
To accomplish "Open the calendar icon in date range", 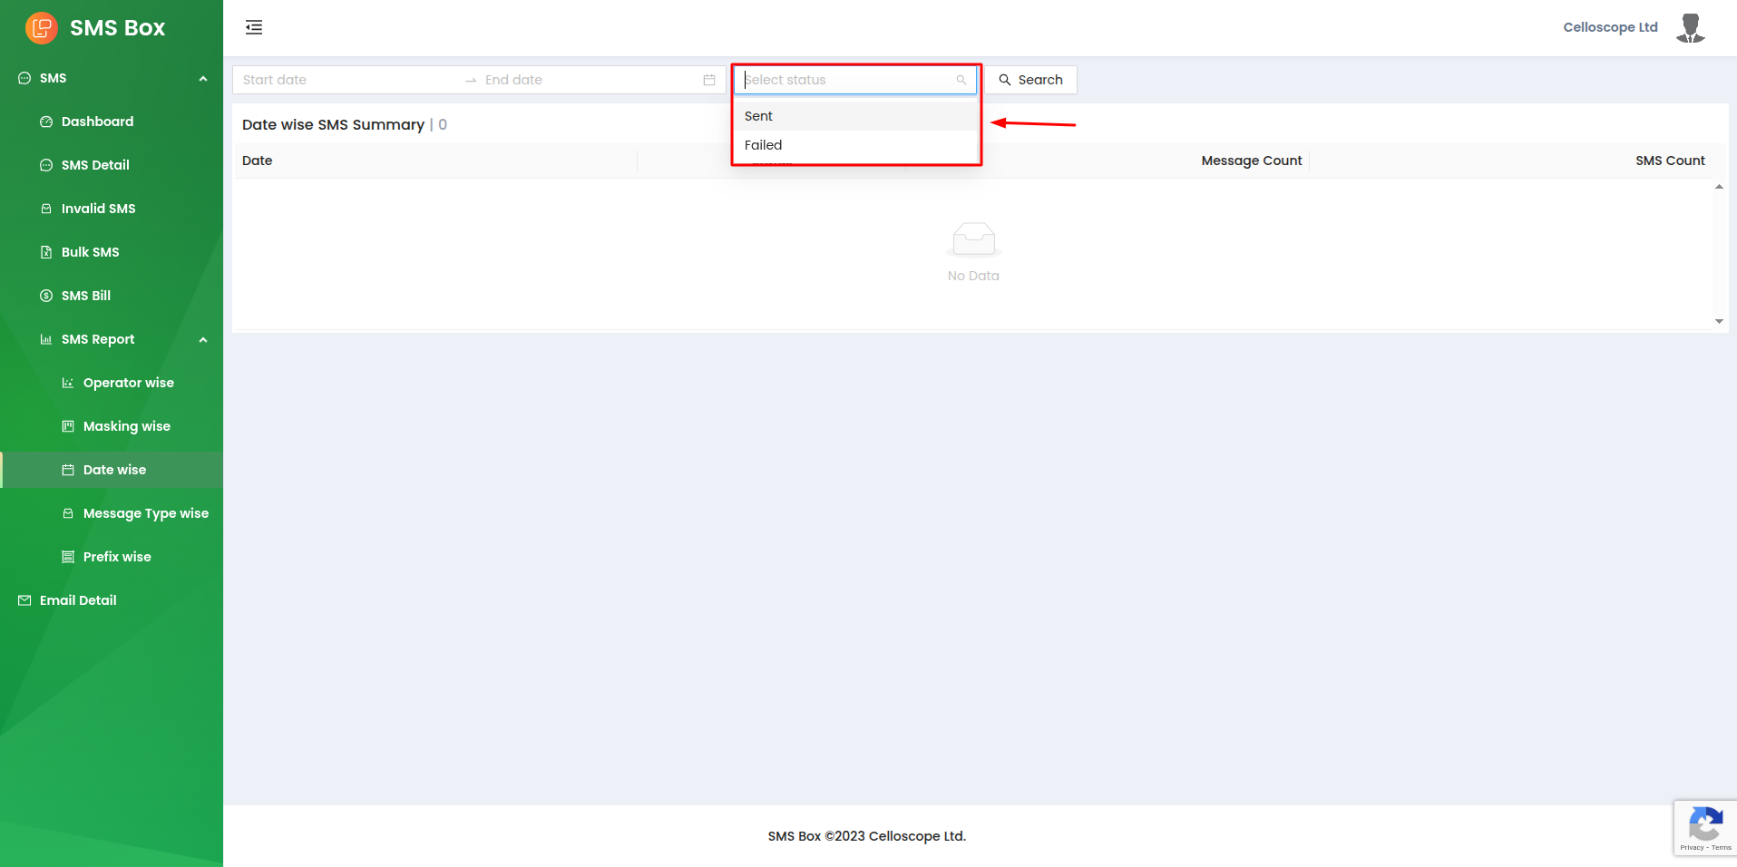I will [x=709, y=80].
